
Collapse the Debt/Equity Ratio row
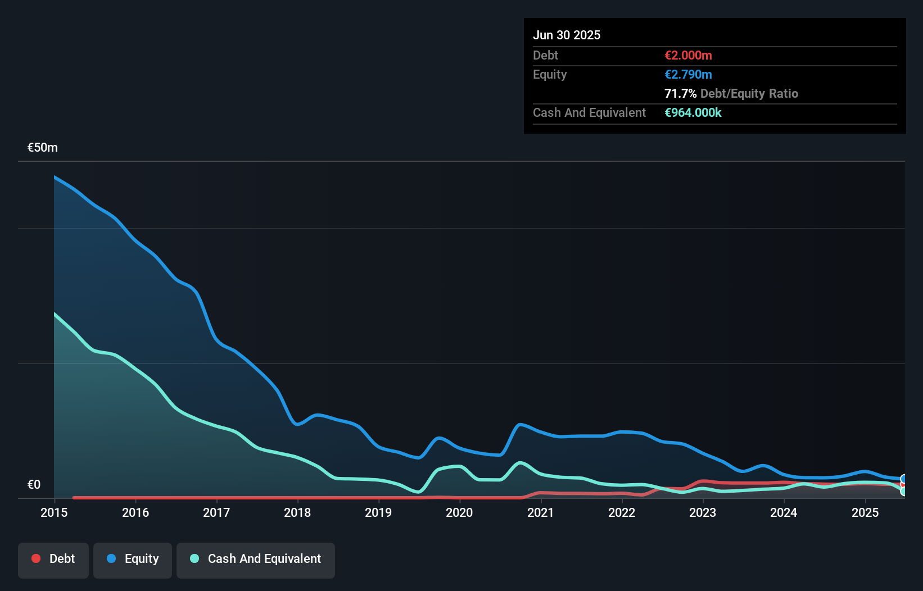(x=731, y=94)
